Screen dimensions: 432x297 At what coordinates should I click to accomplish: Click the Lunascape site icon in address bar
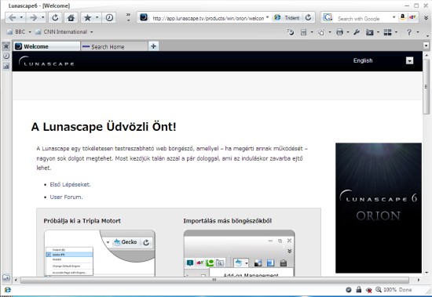tap(144, 17)
